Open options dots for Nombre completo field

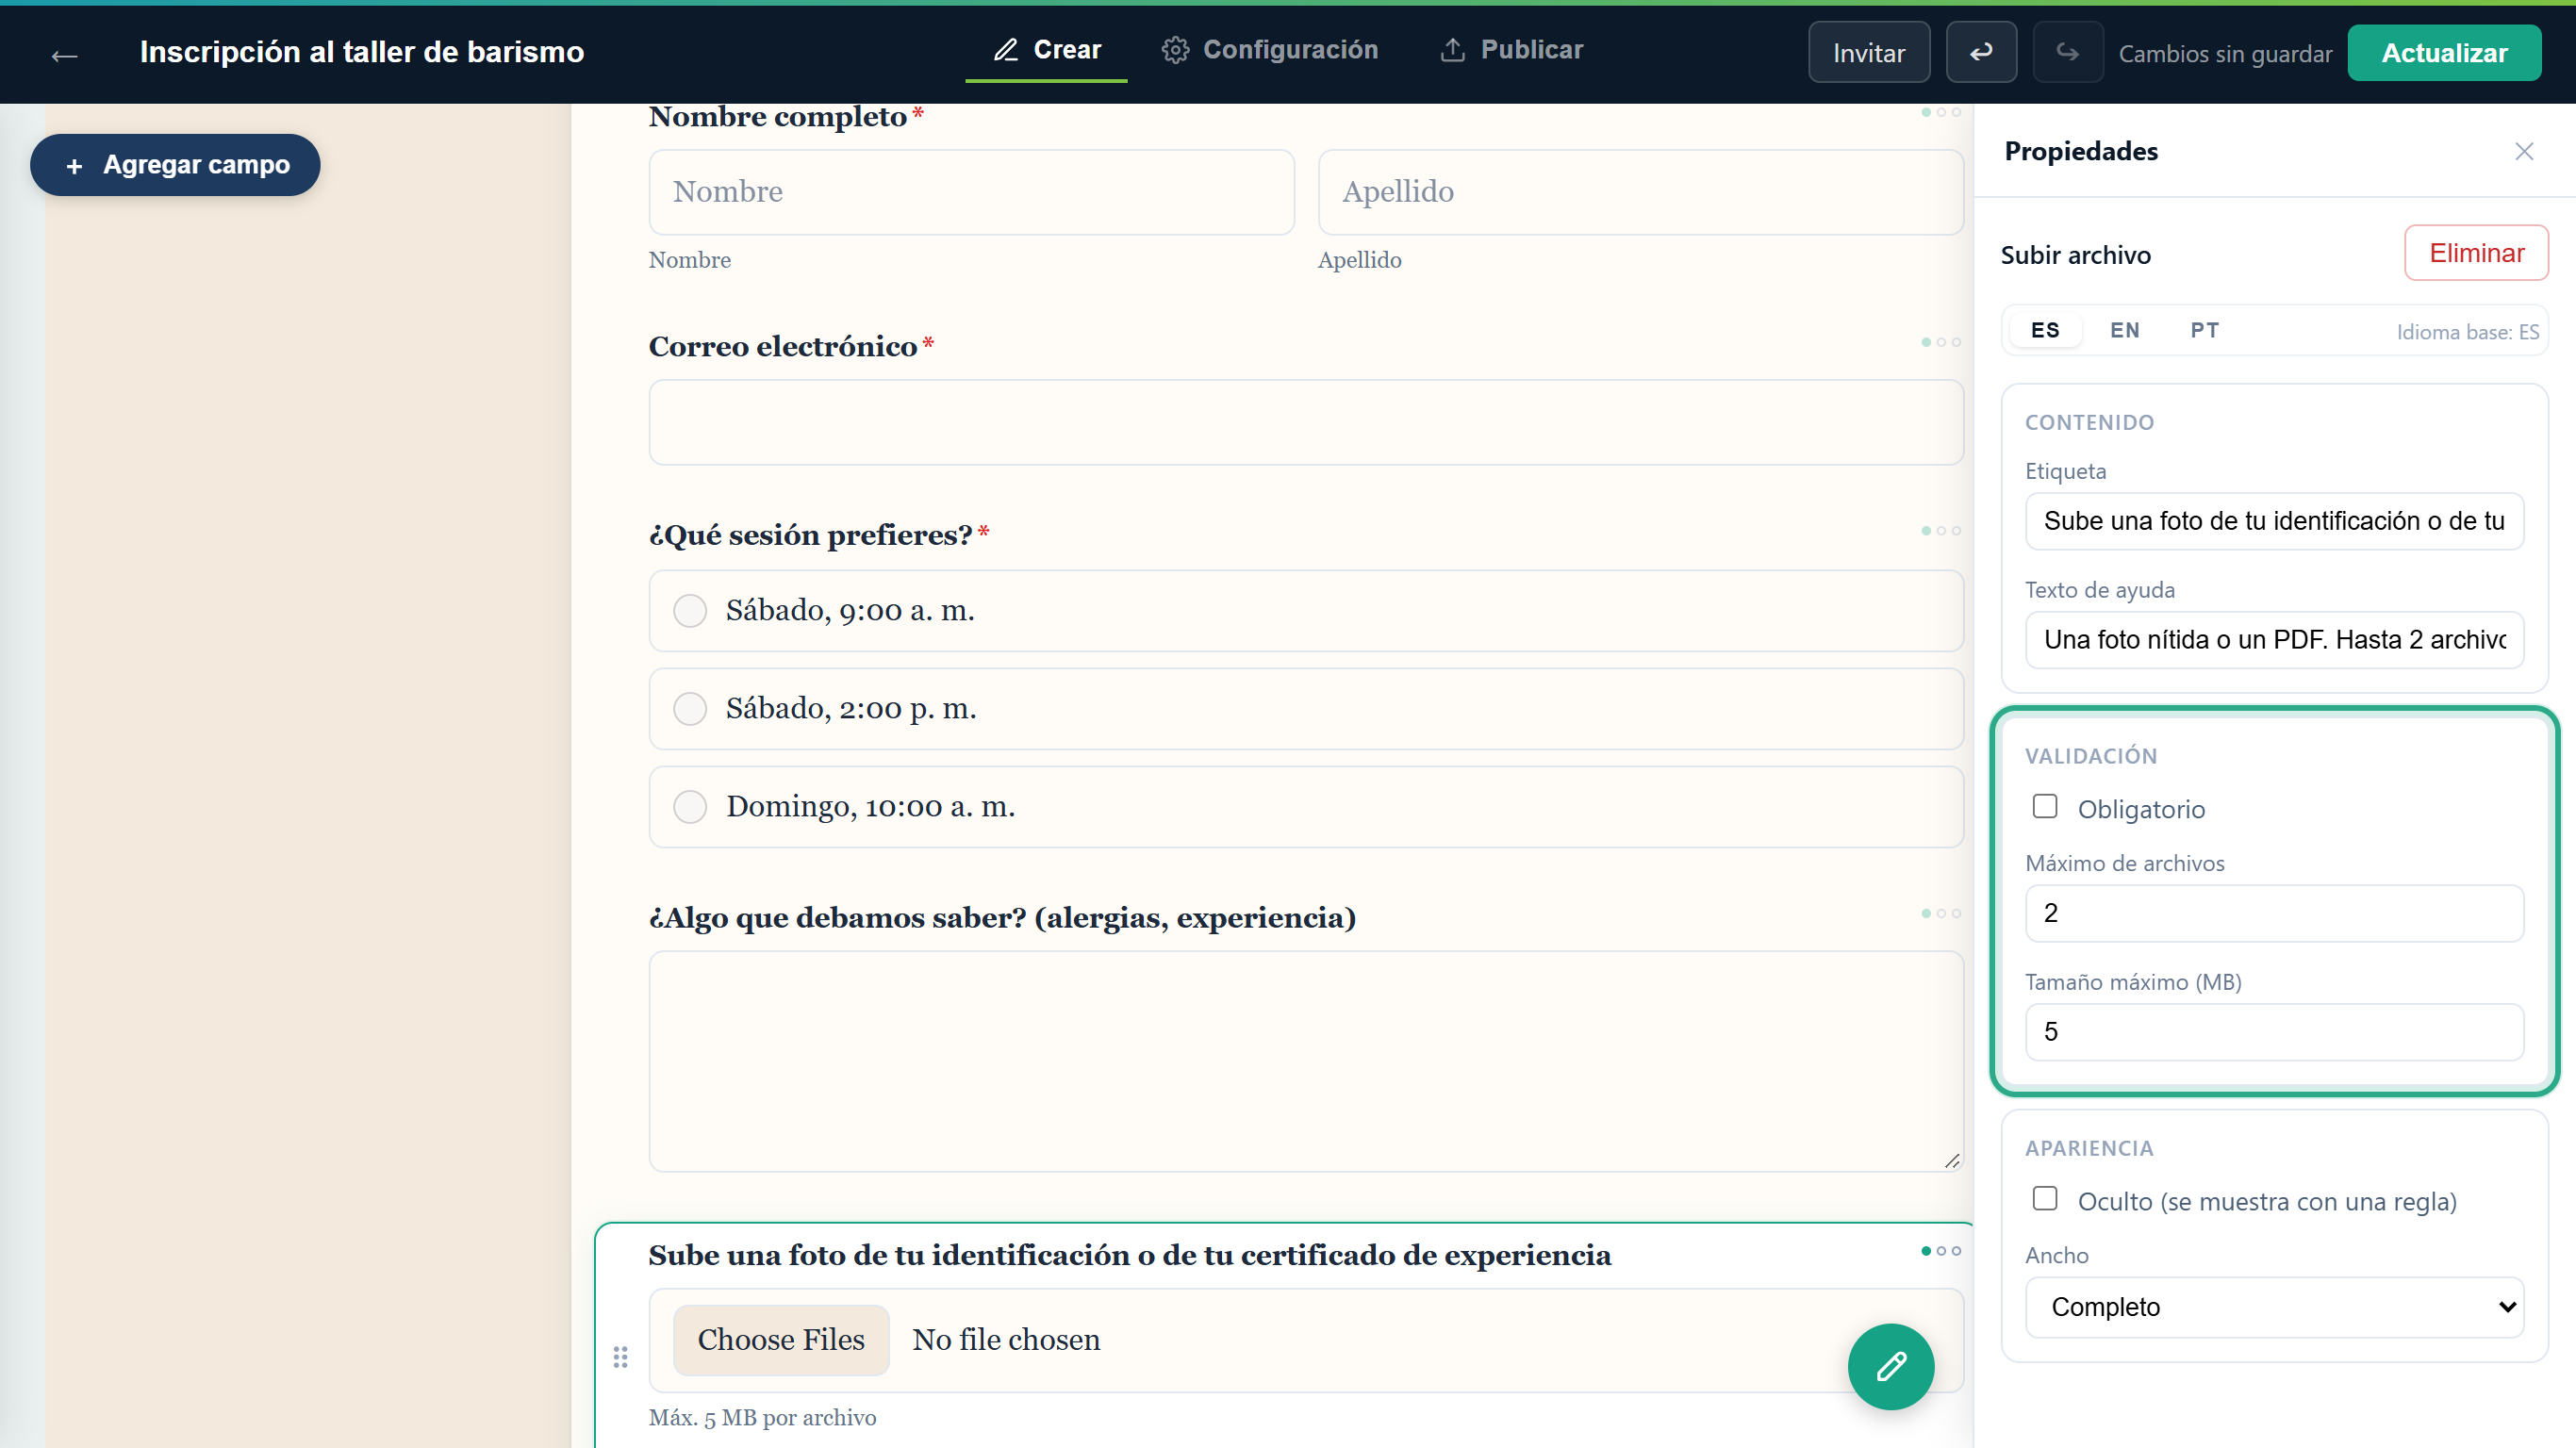(x=1940, y=112)
